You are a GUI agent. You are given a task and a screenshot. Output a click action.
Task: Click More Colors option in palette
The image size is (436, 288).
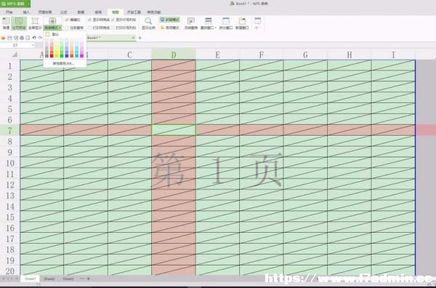pyautogui.click(x=64, y=64)
